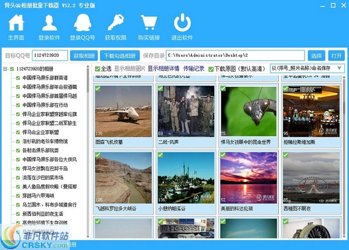This screenshot has width=349, height=250.
Task: Open the 悍马女孩眼中的昆虫世界 thumbnail
Action: coord(249,111)
